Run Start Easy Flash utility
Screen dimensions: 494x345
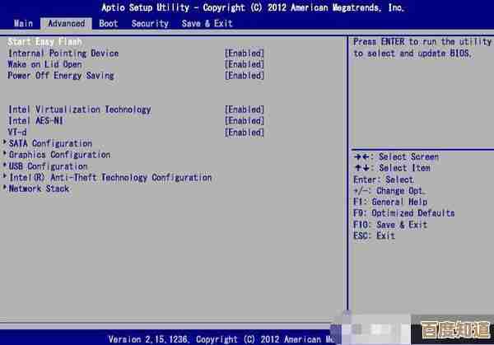(x=44, y=42)
